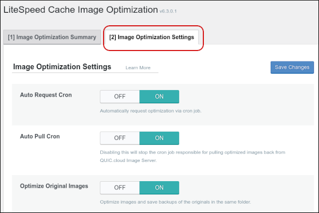This screenshot has height=213, width=319.
Task: Open the Image Optimization Summary tab
Action: point(52,37)
